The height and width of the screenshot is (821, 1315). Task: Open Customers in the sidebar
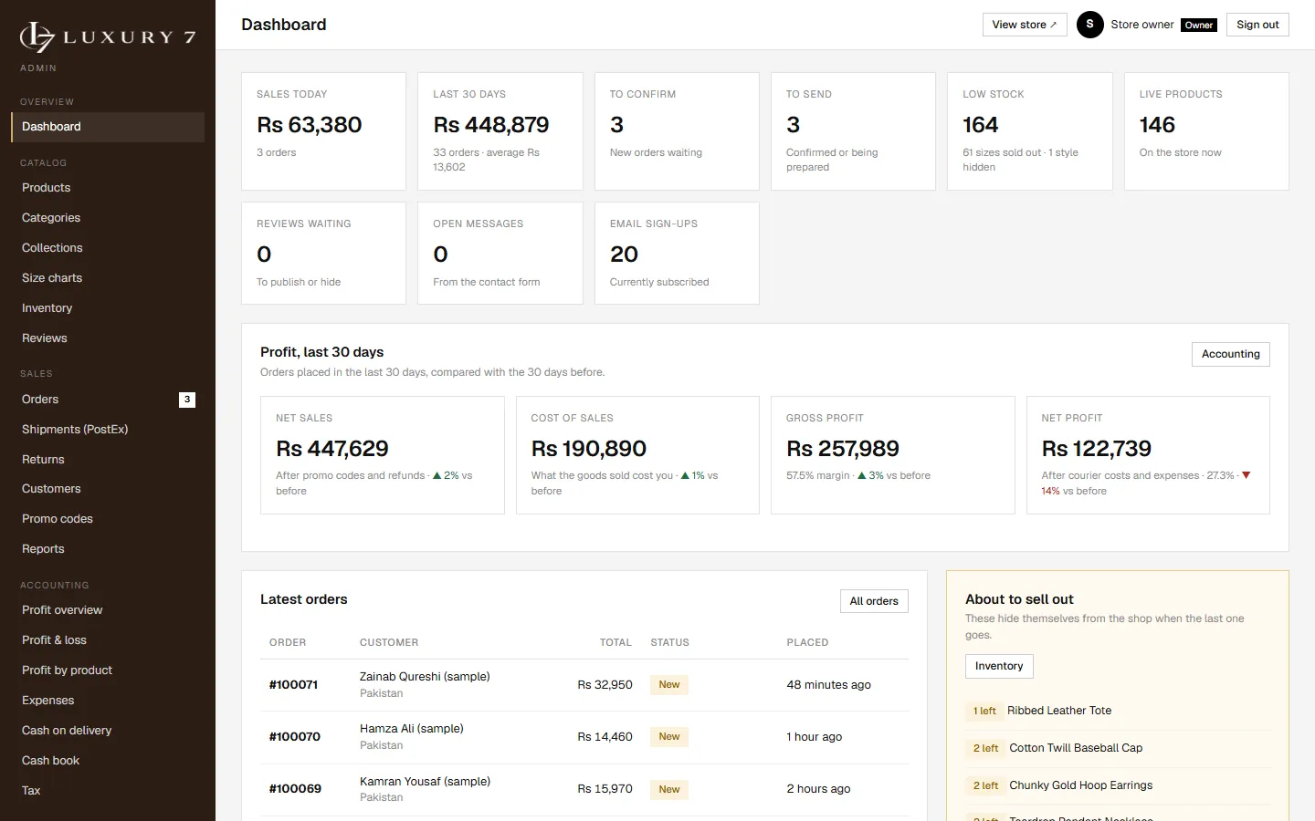tap(108, 489)
